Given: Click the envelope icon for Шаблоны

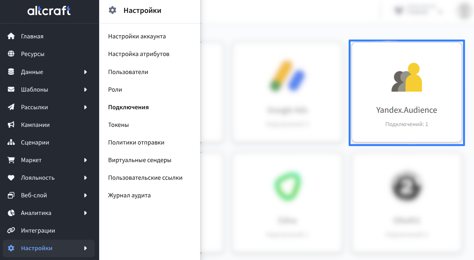Looking at the screenshot, I should [11, 89].
